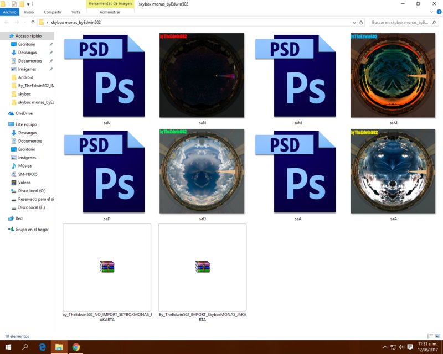The height and width of the screenshot is (354, 443).
Task: Show hidden system tray icons
Action: 385,347
